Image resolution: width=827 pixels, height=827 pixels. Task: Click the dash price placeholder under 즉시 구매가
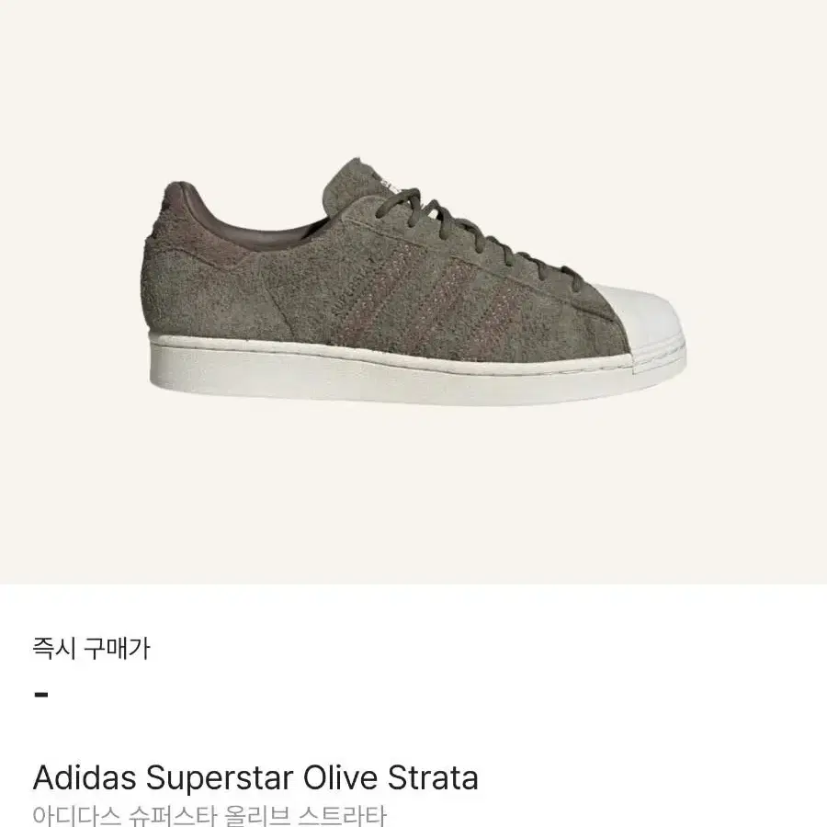pos(41,695)
